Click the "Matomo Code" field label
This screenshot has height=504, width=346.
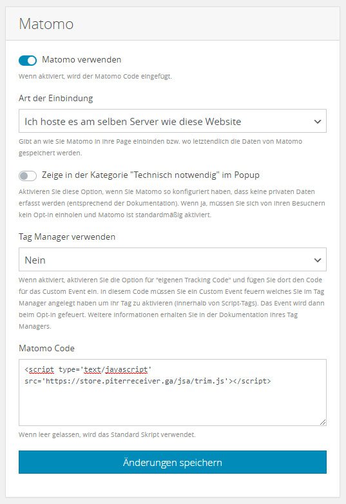pyautogui.click(x=46, y=349)
